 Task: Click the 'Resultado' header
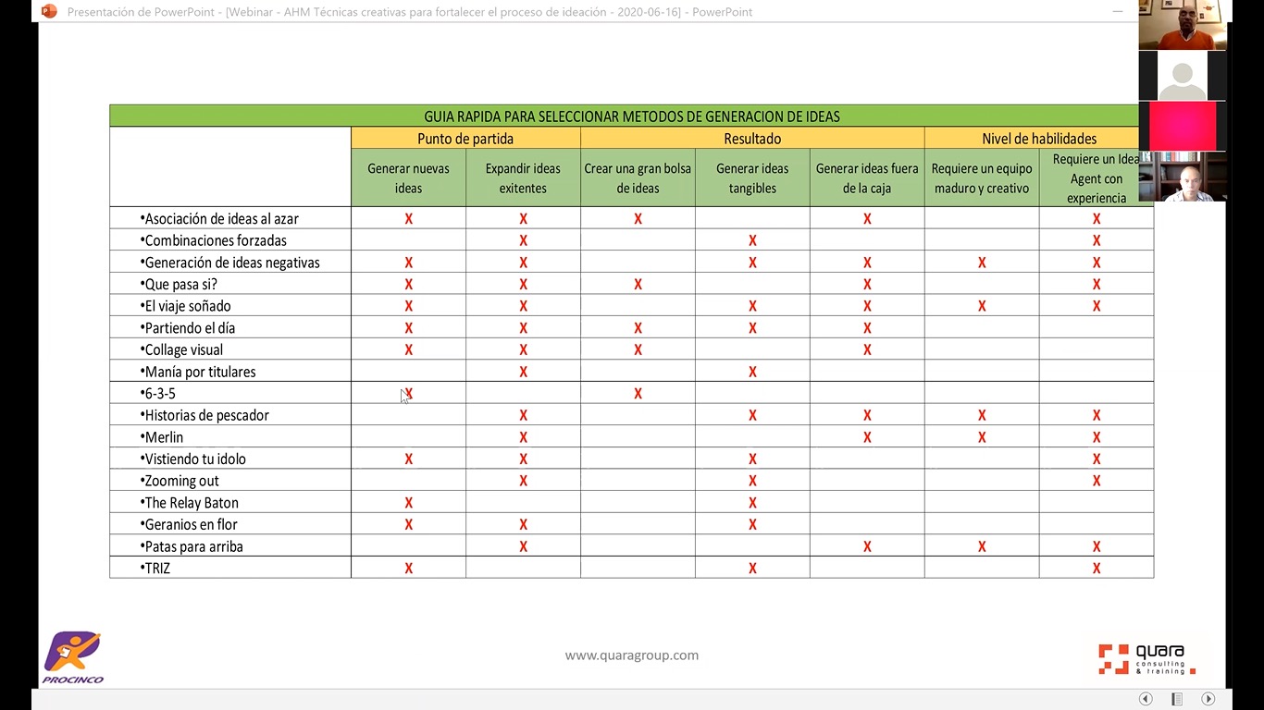752,139
